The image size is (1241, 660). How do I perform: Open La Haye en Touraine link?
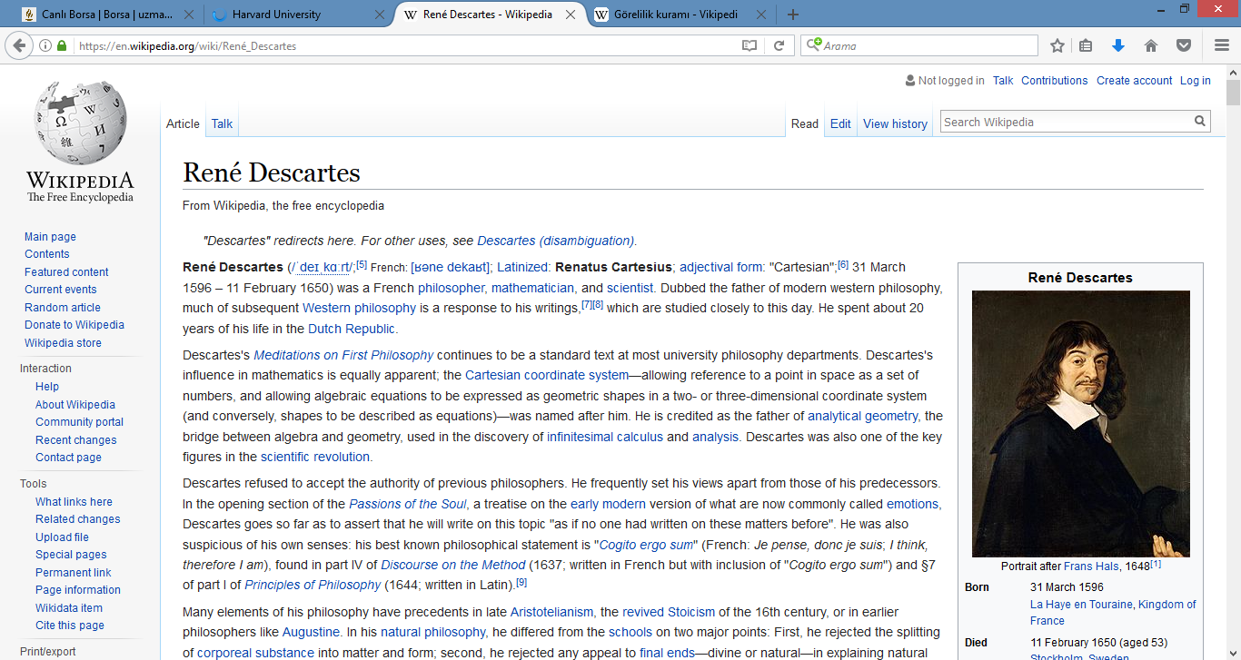pyautogui.click(x=1081, y=605)
